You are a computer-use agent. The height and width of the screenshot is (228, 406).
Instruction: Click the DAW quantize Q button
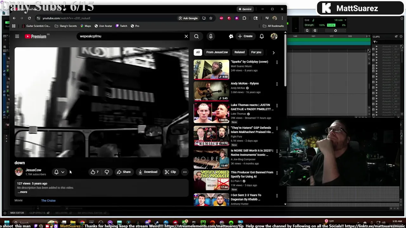tap(307, 31)
